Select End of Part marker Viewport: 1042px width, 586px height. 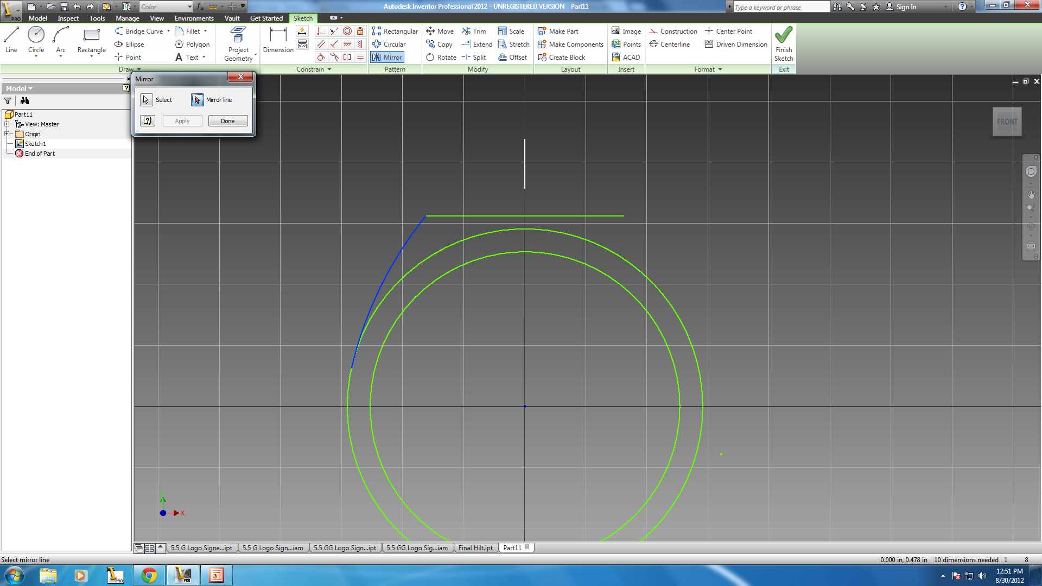(x=40, y=154)
